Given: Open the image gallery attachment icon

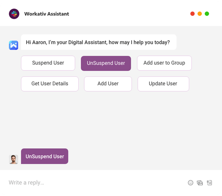Looking at the screenshot, I should coord(200,182).
